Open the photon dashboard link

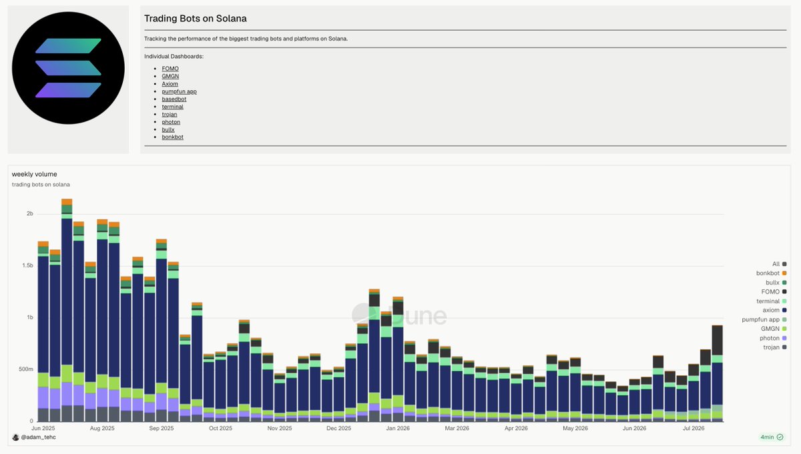[x=171, y=122]
